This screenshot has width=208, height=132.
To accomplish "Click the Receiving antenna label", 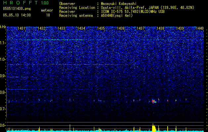I will pos(76,16).
